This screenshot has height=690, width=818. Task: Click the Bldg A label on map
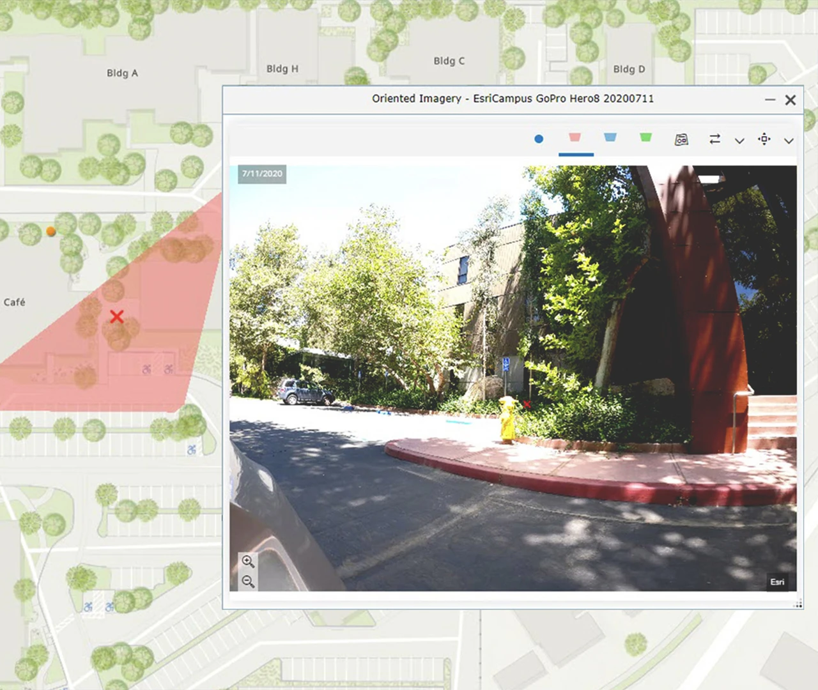(x=122, y=73)
